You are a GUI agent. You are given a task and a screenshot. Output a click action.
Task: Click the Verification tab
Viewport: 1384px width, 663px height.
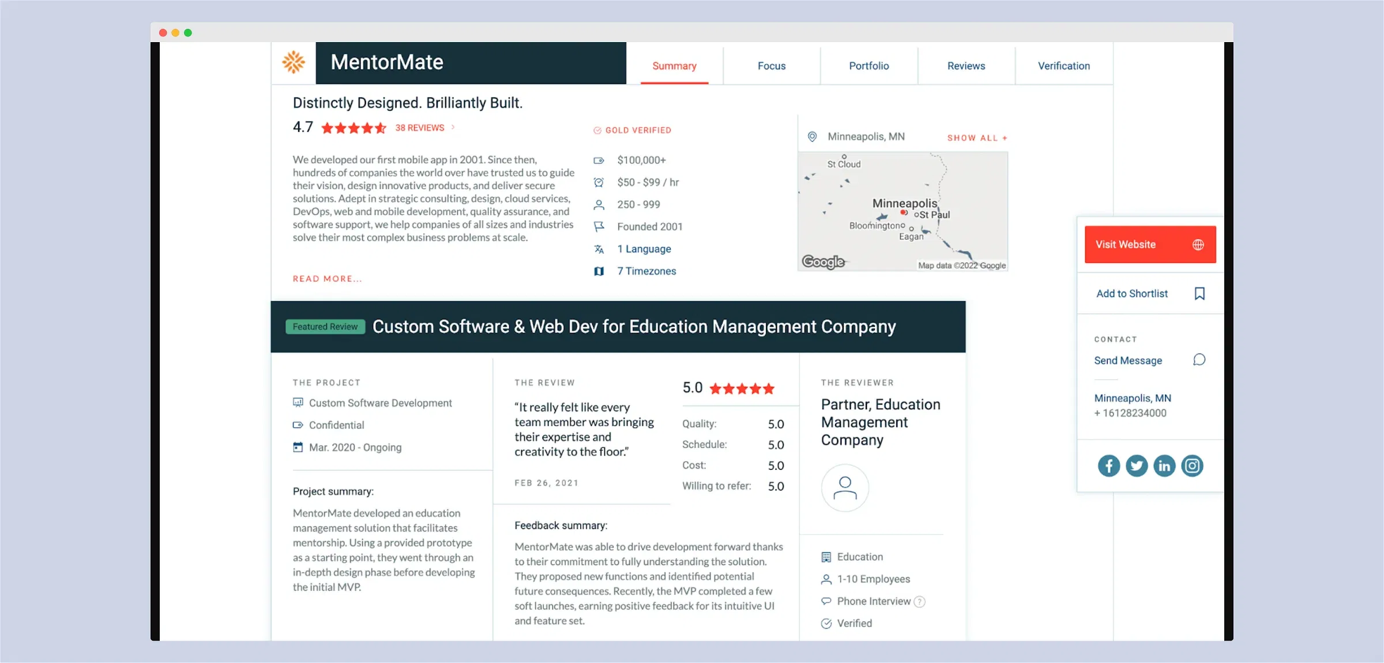[1063, 65]
